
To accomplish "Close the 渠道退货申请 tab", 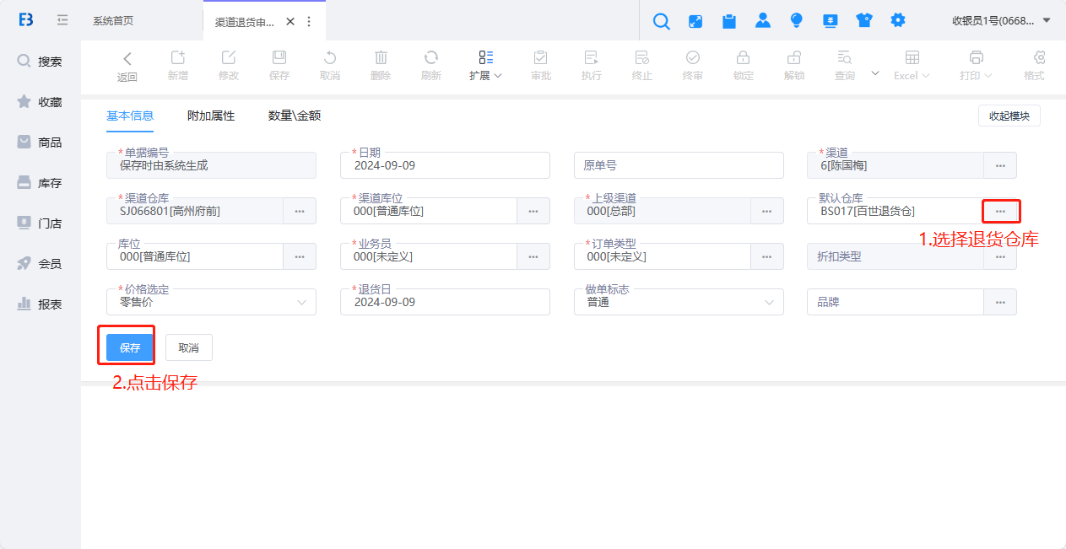I will [290, 22].
